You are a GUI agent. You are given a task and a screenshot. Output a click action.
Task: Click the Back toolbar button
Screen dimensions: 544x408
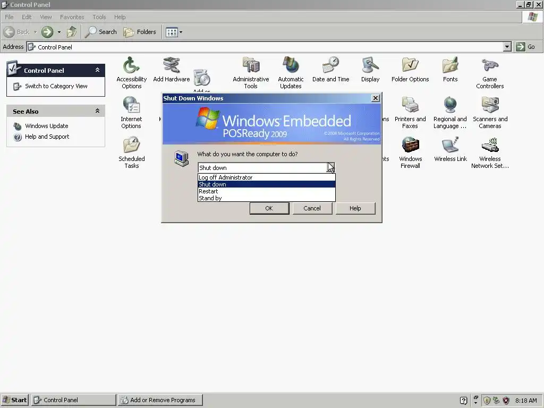(x=16, y=32)
